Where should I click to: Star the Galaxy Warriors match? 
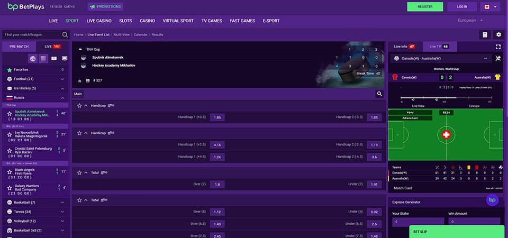pos(10,188)
